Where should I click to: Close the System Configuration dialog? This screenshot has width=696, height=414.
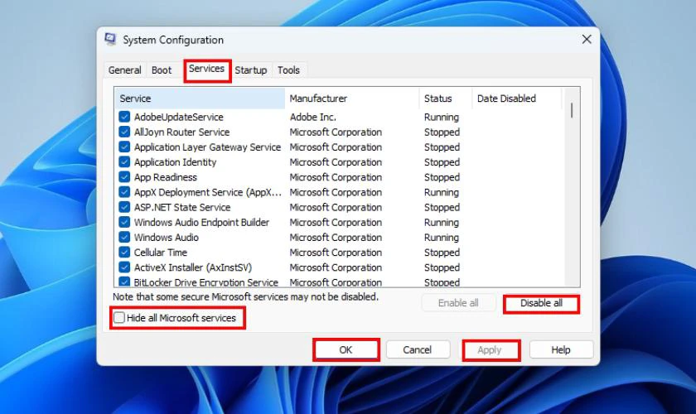587,40
